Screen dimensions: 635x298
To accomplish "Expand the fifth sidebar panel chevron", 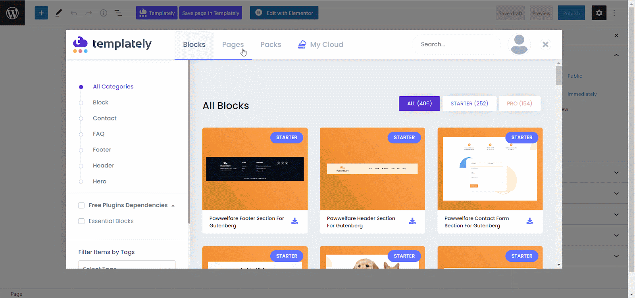I will point(616,235).
